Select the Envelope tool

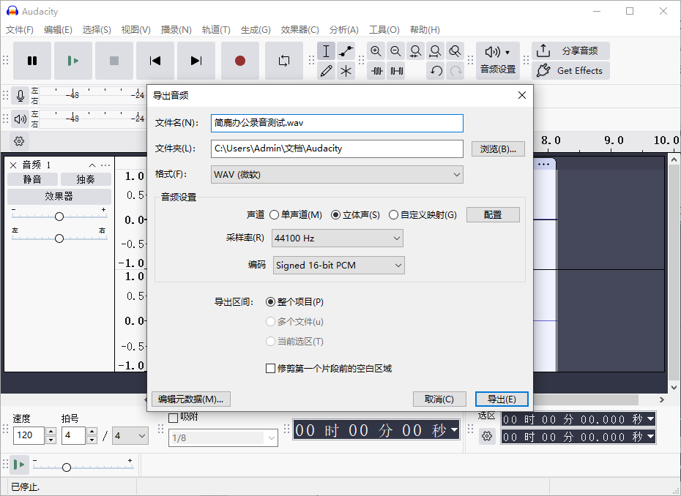[346, 50]
